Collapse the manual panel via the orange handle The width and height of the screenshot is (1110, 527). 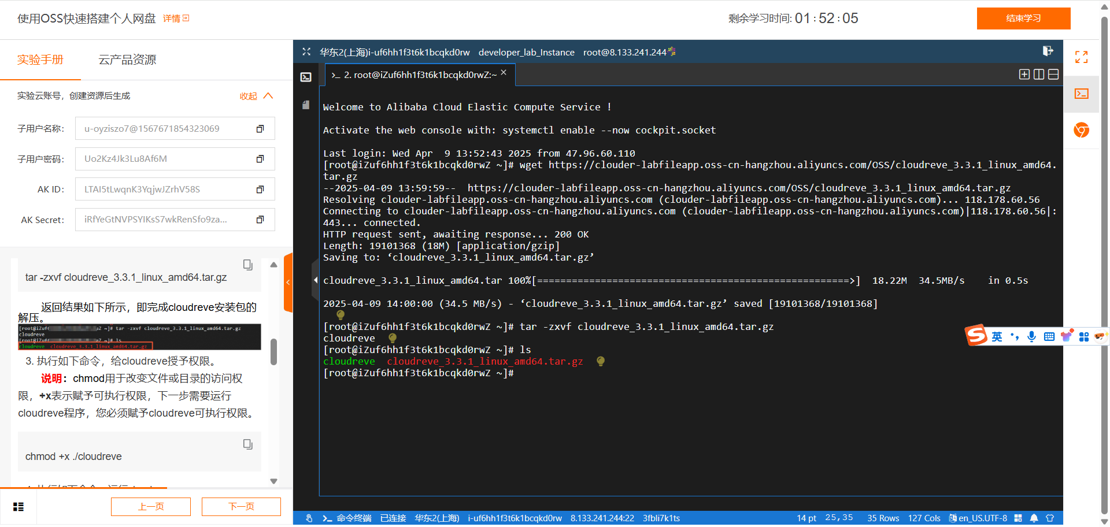pos(288,283)
